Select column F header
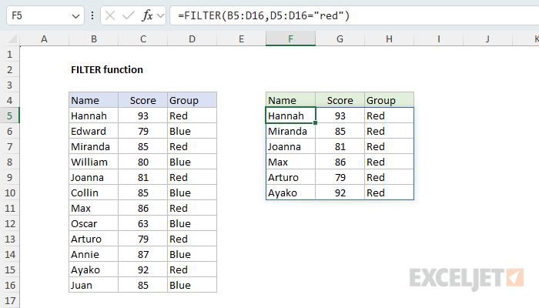 click(x=290, y=38)
